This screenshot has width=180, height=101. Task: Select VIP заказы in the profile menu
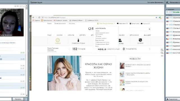pyautogui.click(x=98, y=36)
